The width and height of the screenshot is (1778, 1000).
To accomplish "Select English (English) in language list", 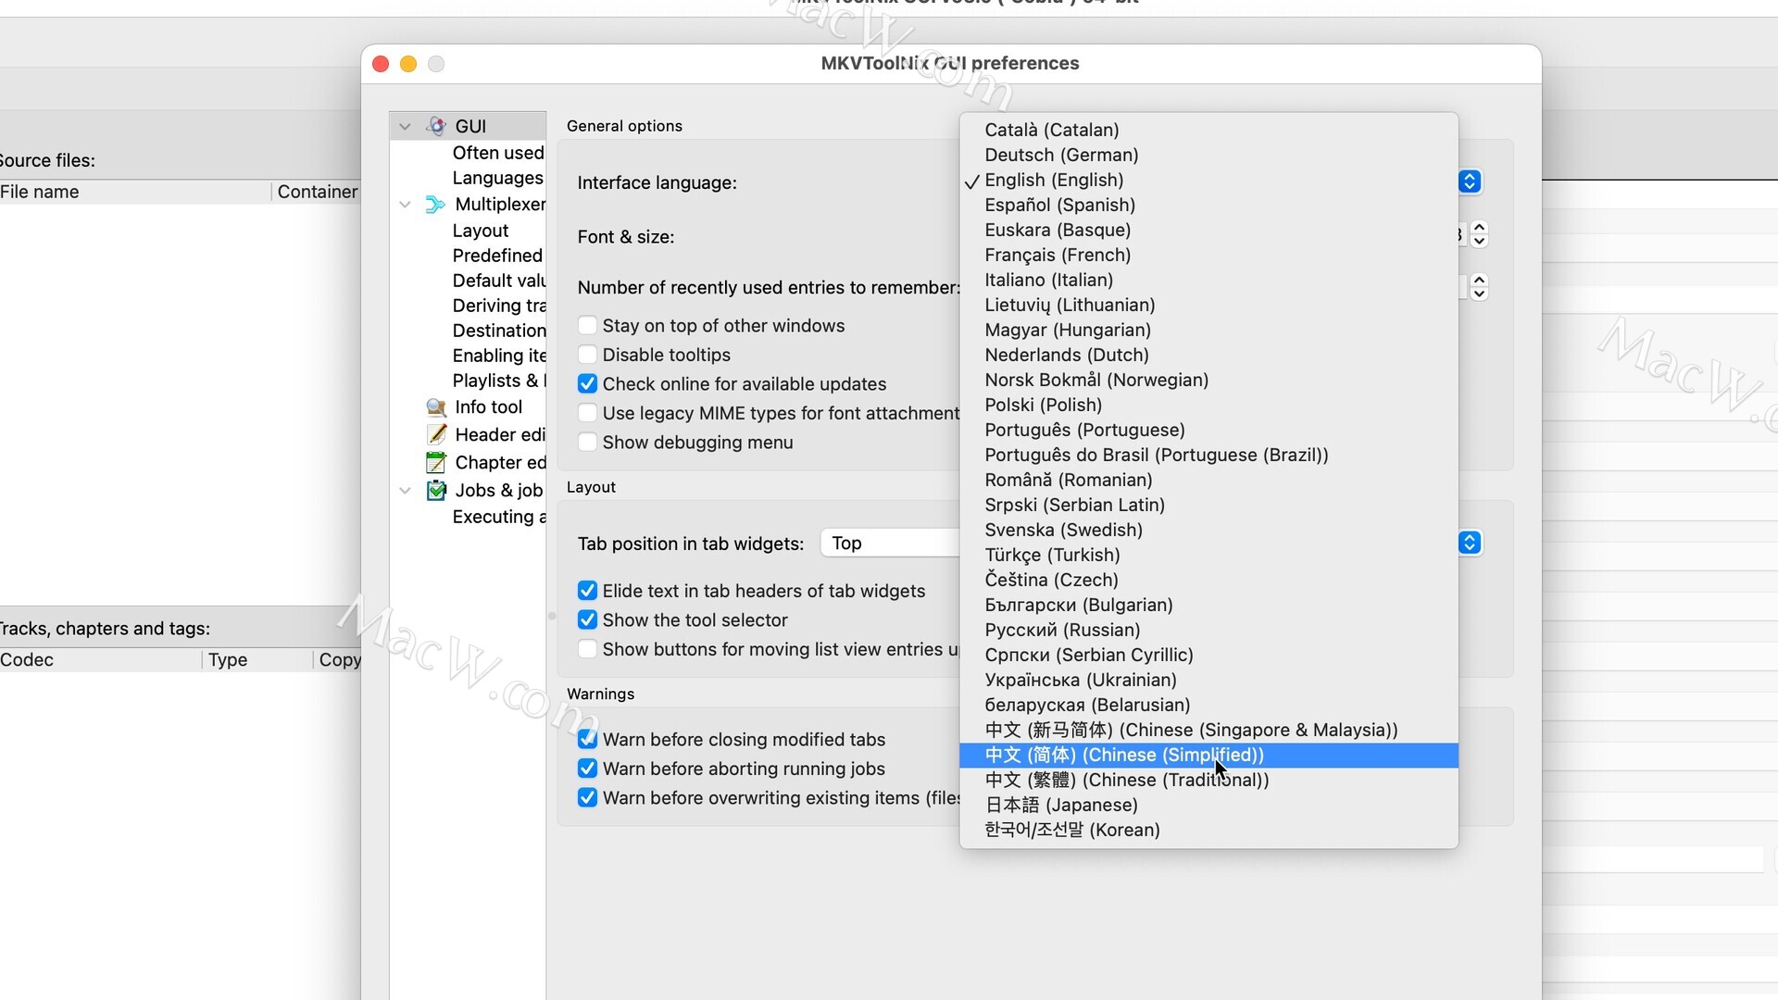I will [1208, 180].
